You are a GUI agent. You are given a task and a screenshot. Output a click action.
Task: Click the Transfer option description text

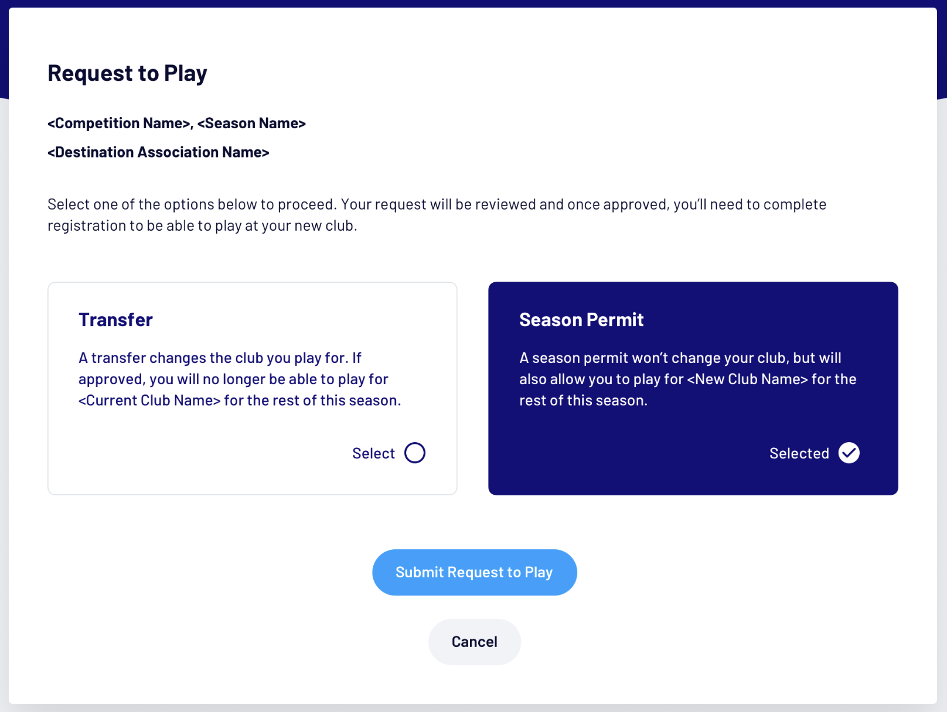click(x=234, y=379)
